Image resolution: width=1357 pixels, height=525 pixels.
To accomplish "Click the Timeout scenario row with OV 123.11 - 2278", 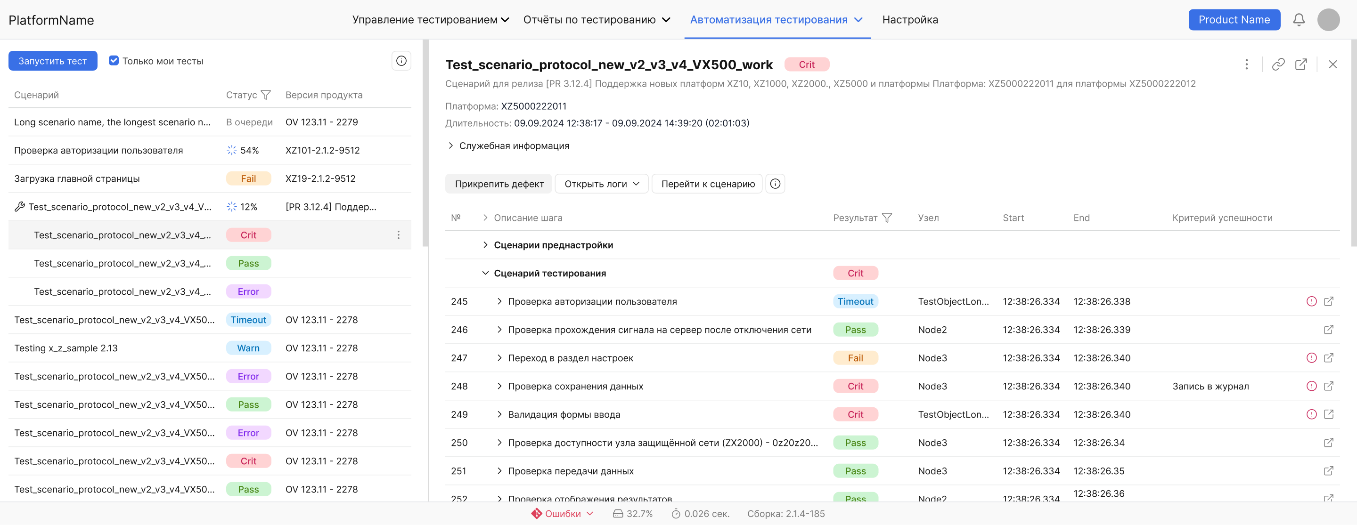I will click(210, 320).
